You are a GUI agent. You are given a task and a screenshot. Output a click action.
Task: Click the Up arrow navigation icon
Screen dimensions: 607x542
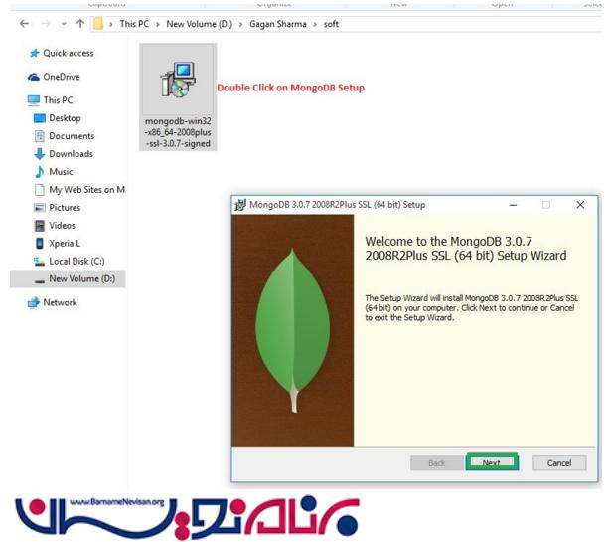[80, 24]
